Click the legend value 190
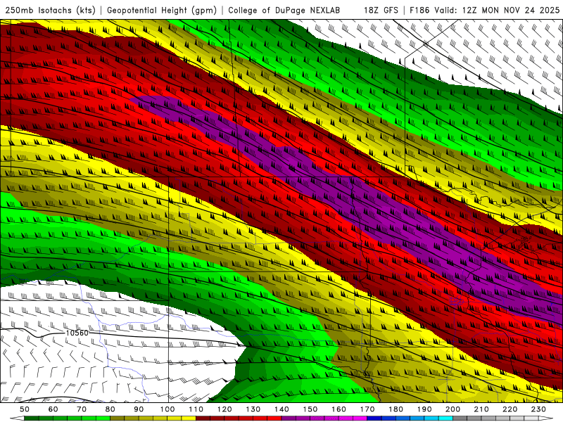Viewport: 563px width, 422px height. [424, 409]
